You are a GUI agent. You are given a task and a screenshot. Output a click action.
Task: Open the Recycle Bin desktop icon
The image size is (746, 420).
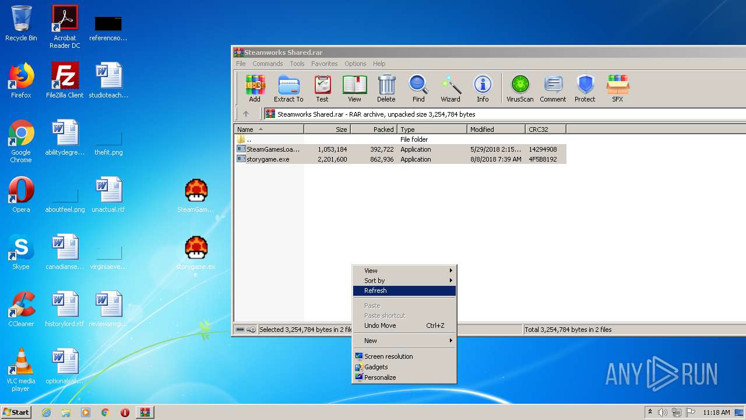pos(21,23)
